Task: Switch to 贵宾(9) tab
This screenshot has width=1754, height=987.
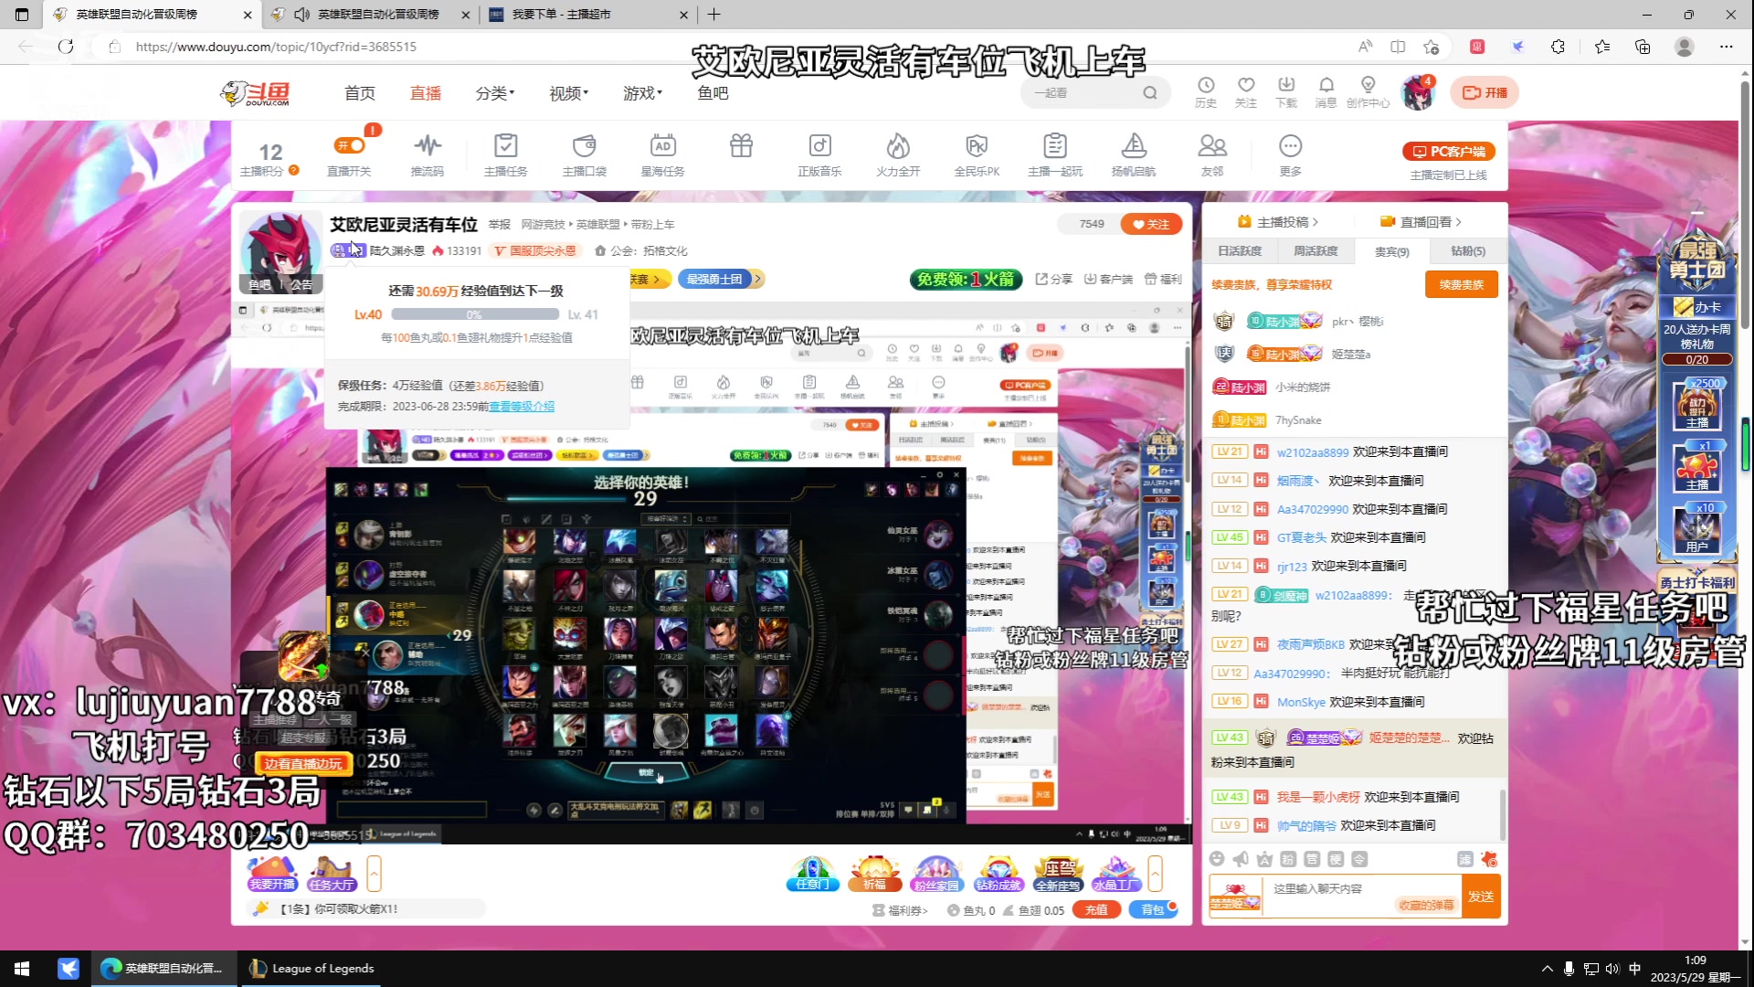Action: (1391, 251)
